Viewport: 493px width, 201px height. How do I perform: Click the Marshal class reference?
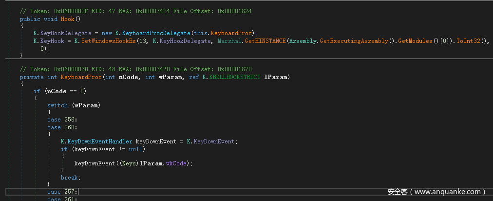click(x=229, y=41)
